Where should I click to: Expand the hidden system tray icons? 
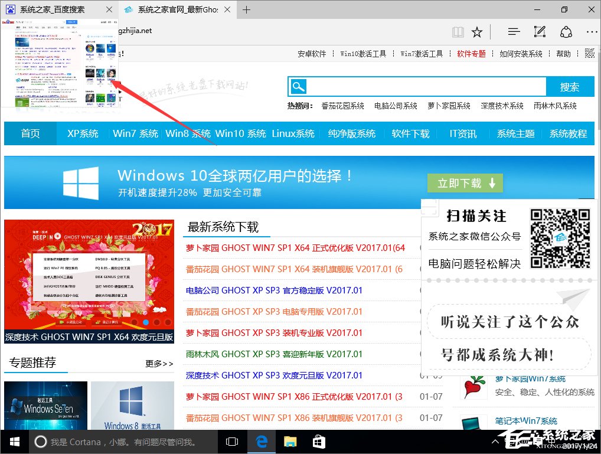coord(495,441)
